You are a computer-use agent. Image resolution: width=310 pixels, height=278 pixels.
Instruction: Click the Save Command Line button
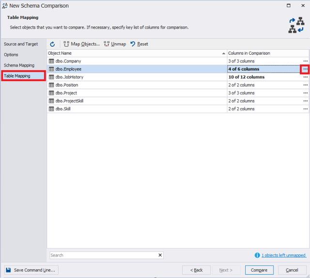31,270
